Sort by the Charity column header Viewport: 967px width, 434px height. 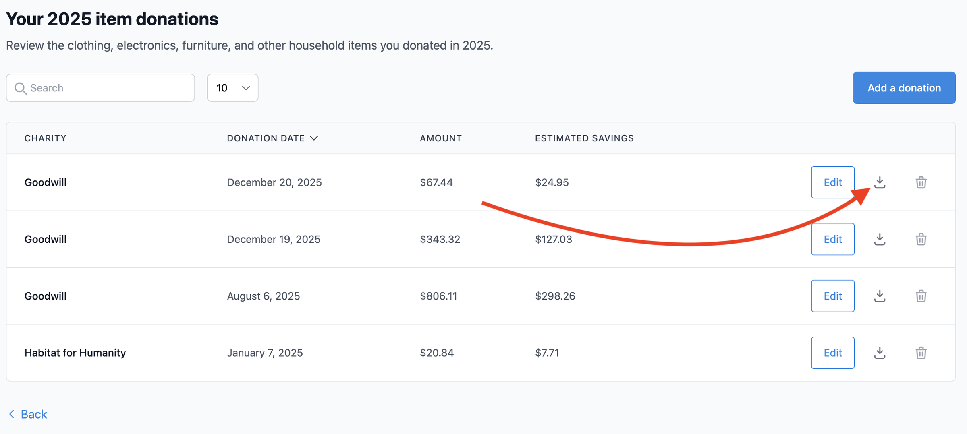(x=45, y=138)
